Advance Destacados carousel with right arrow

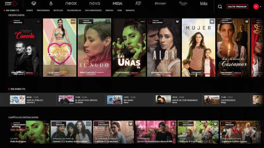pyautogui.click(x=260, y=48)
